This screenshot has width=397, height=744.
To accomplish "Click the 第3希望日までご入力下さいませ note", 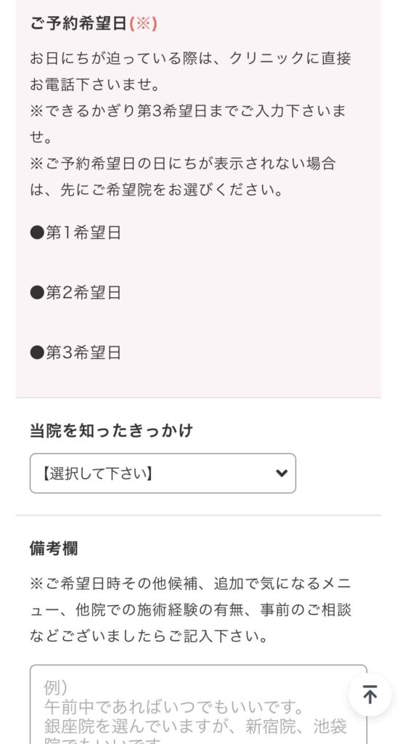I will 188,124.
